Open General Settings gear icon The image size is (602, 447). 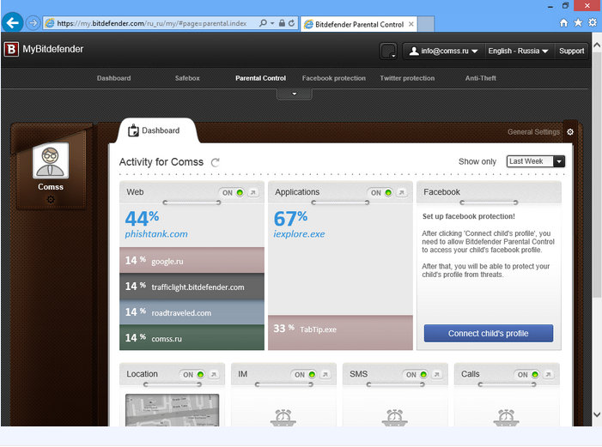pos(570,132)
